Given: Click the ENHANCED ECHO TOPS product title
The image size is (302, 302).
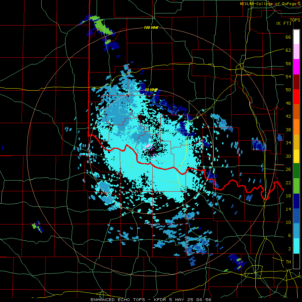Looking at the screenshot, I should point(117,300).
